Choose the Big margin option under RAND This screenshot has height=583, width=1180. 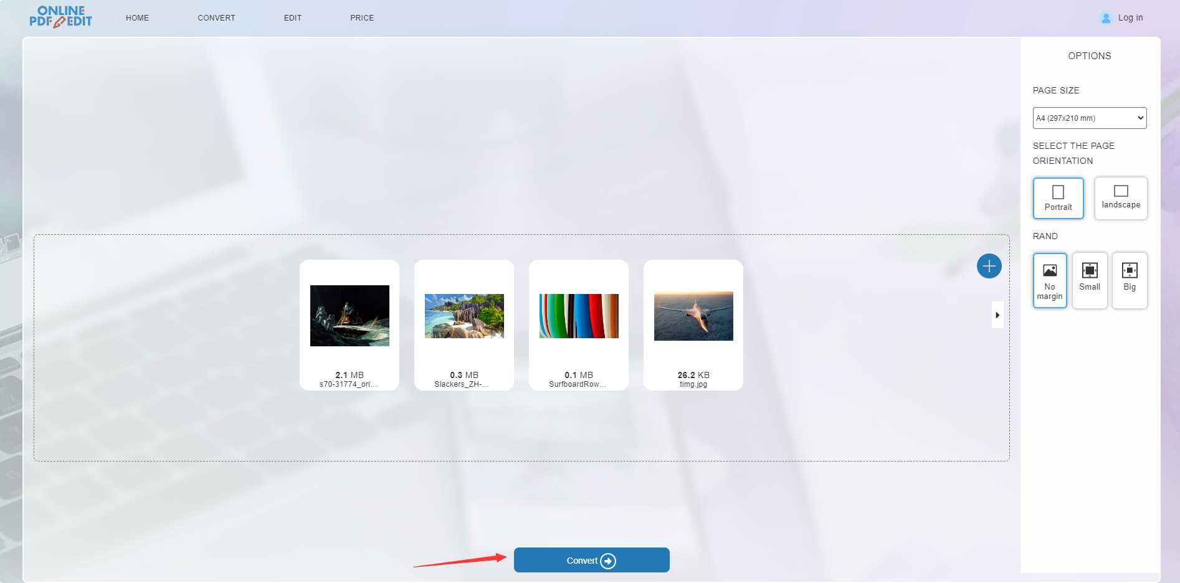click(1130, 280)
